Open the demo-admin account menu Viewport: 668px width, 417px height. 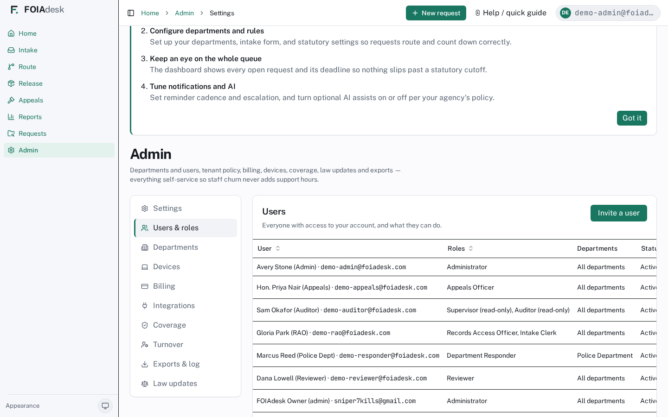tap(608, 13)
